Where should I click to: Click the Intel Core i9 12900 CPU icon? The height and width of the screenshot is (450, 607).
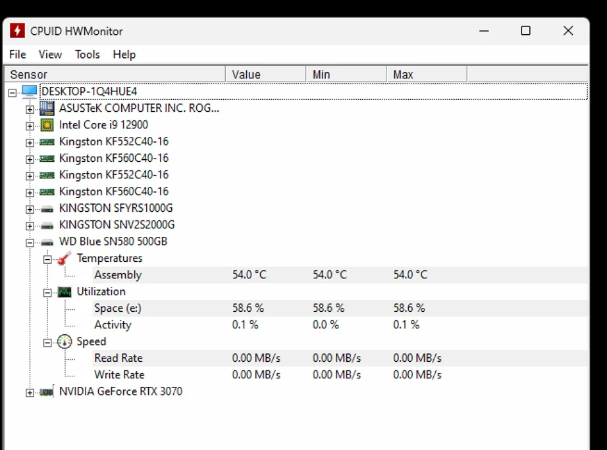(47, 125)
